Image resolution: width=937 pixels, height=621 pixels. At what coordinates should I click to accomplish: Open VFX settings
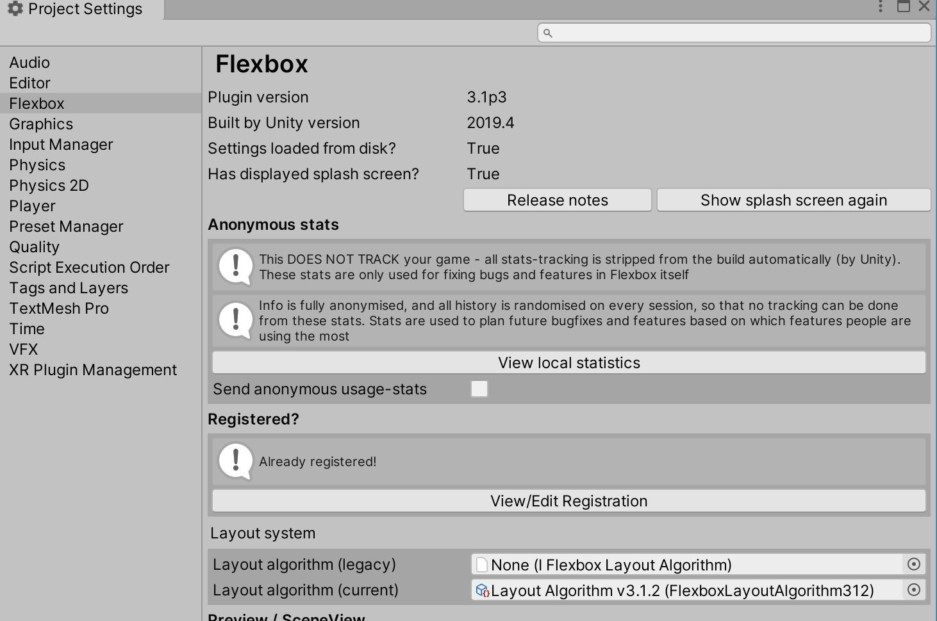click(x=101, y=349)
